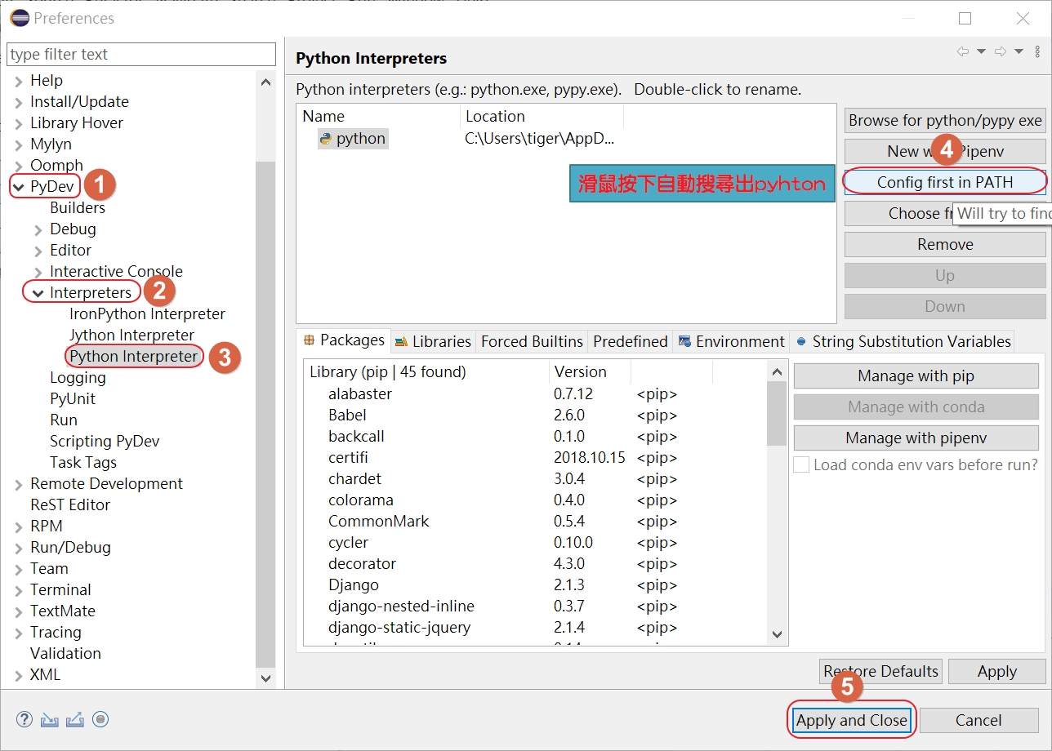Click the Config first in PATH button
Viewport: 1052px width, 751px height.
coord(945,182)
